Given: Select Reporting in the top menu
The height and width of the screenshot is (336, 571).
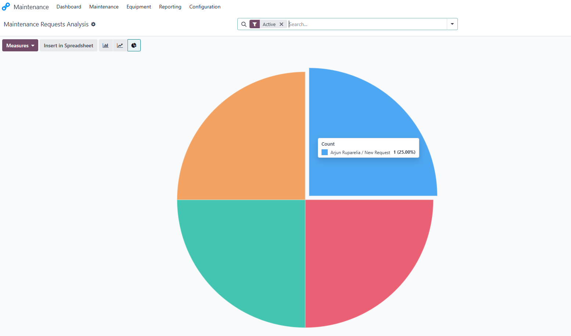Looking at the screenshot, I should 170,7.
